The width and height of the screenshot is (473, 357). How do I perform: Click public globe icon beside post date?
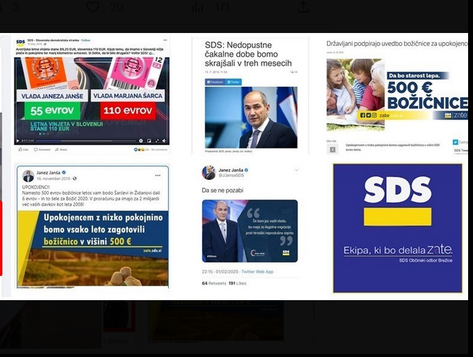pyautogui.click(x=75, y=178)
